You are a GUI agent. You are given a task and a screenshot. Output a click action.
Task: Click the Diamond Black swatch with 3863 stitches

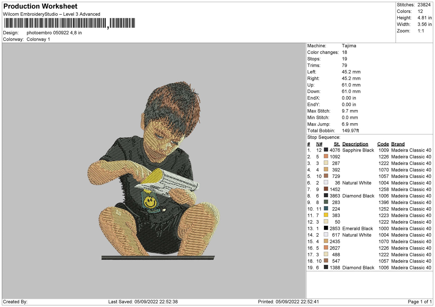tap(326, 195)
